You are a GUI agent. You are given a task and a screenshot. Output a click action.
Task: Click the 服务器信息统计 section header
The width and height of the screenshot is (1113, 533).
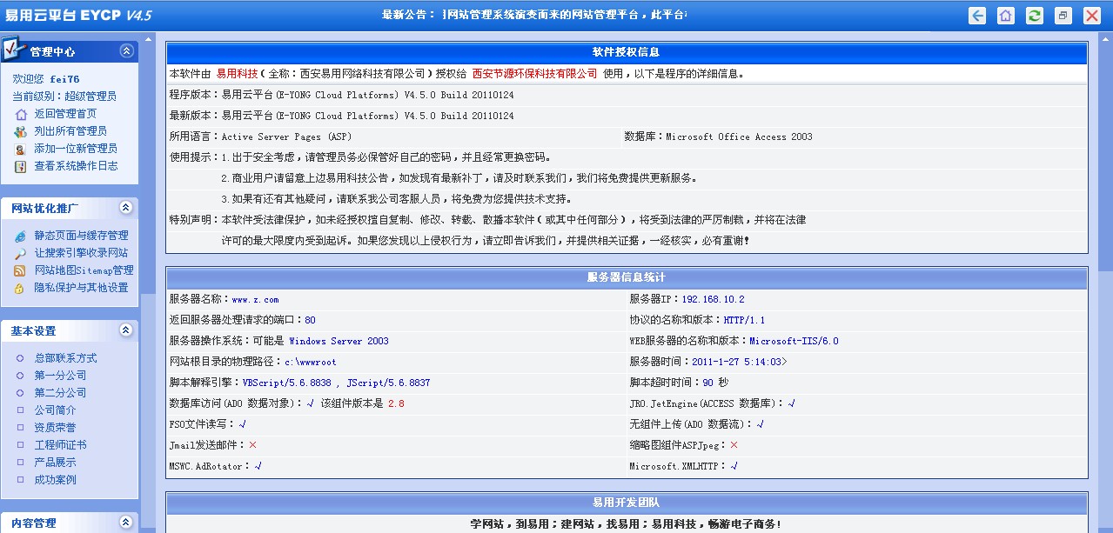click(627, 278)
